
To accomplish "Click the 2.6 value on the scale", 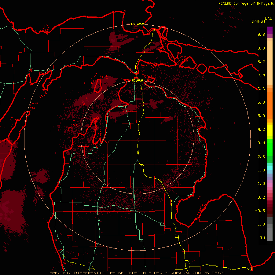I will pos(261,157).
